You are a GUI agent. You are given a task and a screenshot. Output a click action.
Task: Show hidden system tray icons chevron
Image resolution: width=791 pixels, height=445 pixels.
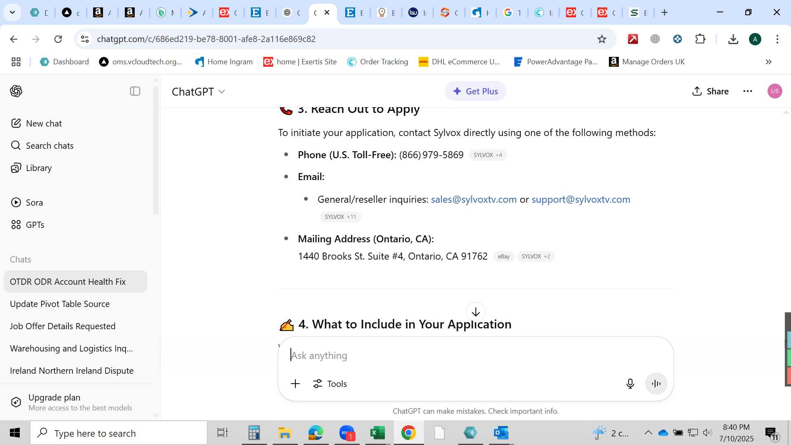648,433
